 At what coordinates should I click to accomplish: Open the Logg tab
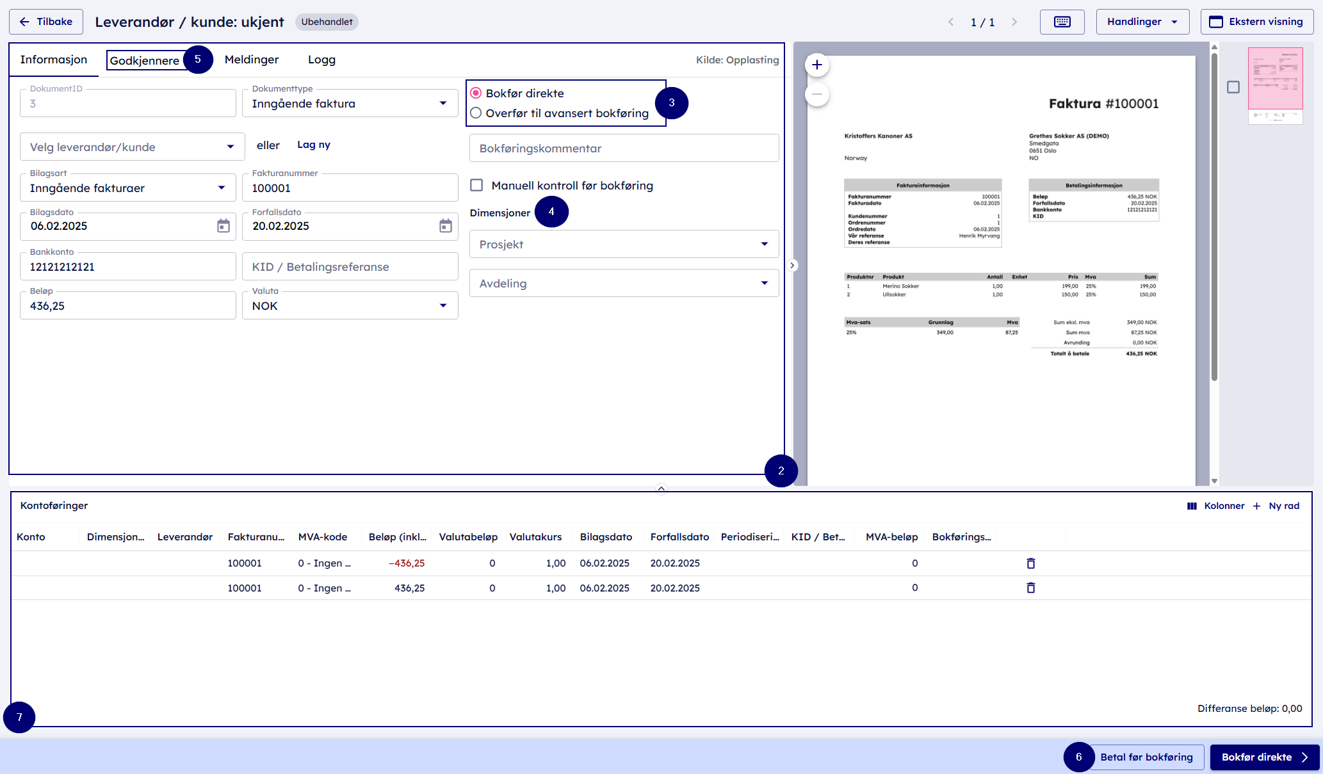pyautogui.click(x=321, y=60)
